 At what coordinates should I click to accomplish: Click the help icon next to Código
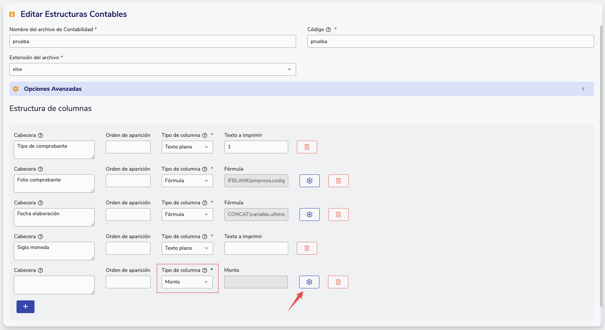click(328, 30)
